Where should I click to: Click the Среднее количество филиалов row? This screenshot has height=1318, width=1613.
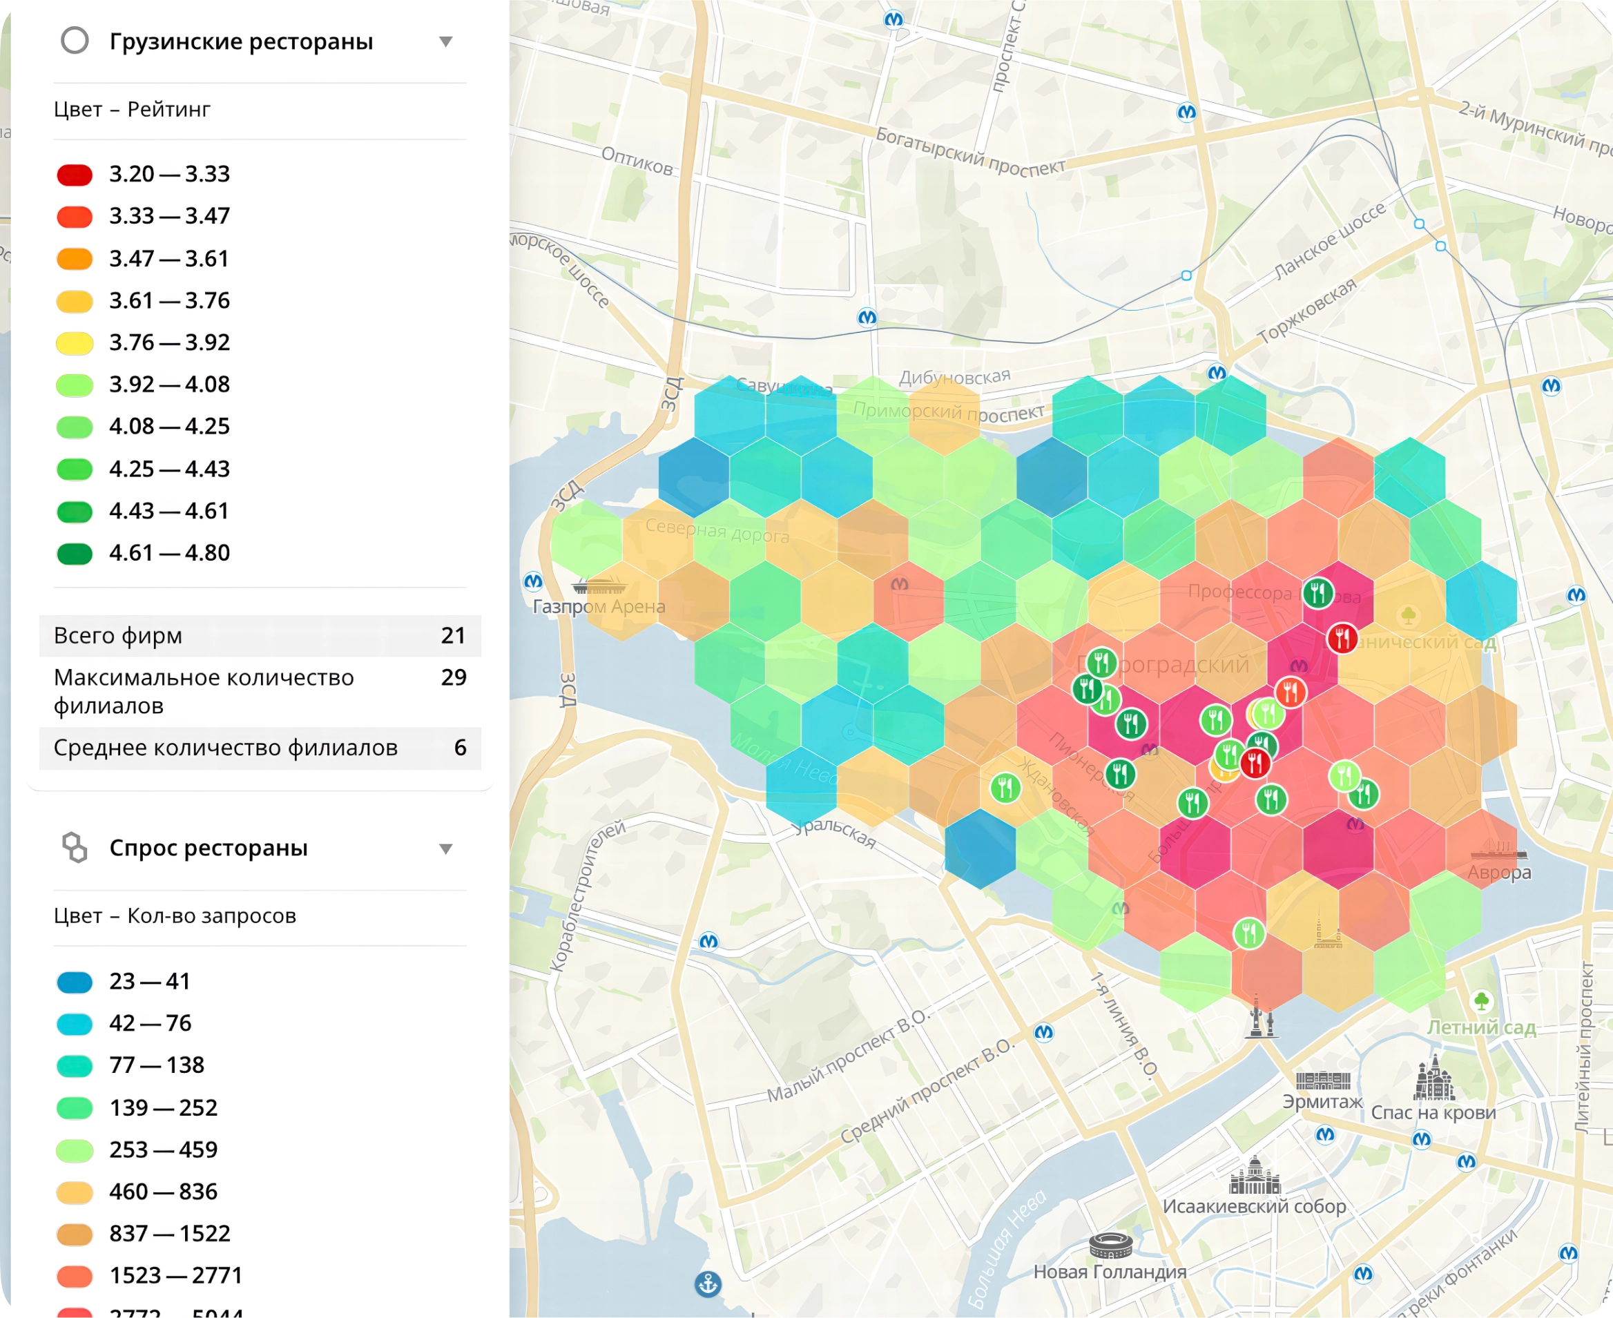pyautogui.click(x=260, y=748)
